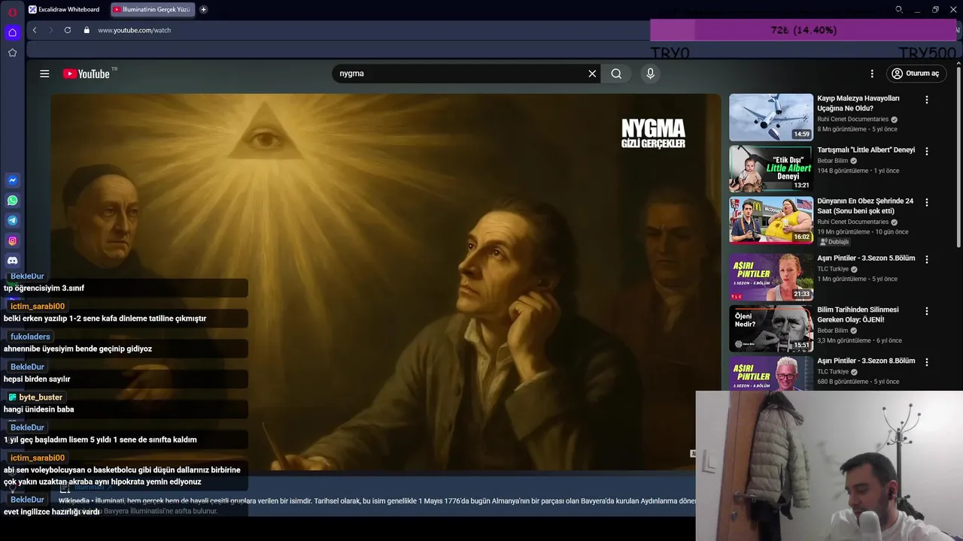Open options menu for 3.Sezon 8.Bölüm video
The width and height of the screenshot is (963, 541).
coord(927,362)
